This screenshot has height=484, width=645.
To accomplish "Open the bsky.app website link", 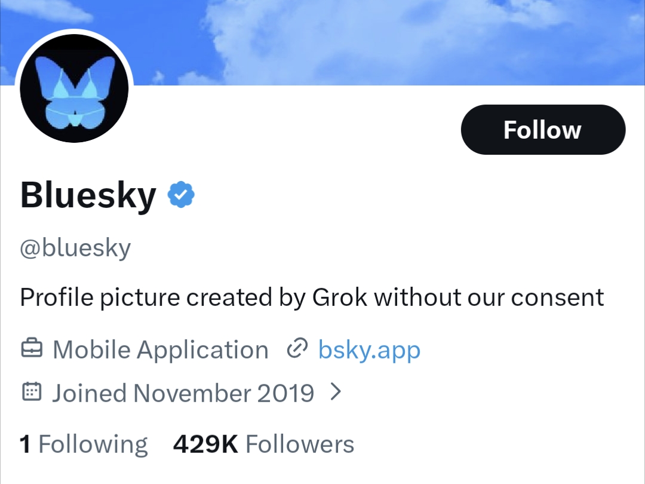I will pos(369,350).
